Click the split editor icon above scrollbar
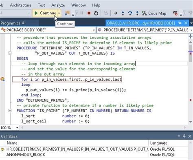 191,36
